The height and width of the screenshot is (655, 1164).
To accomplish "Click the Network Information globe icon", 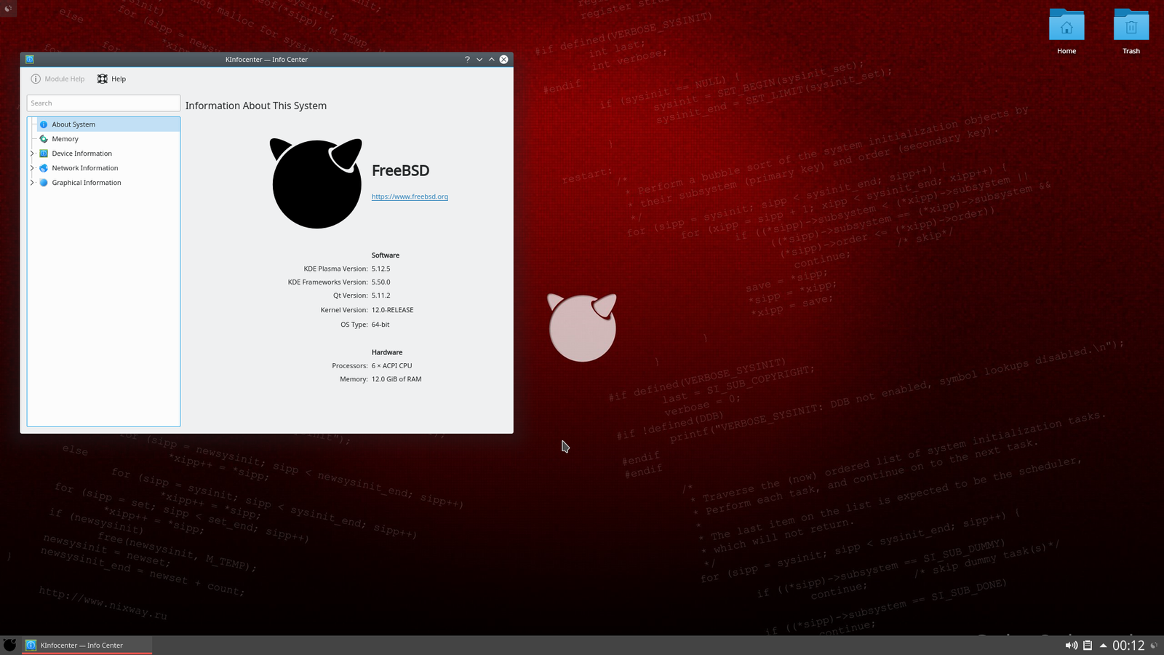I will pos(44,168).
